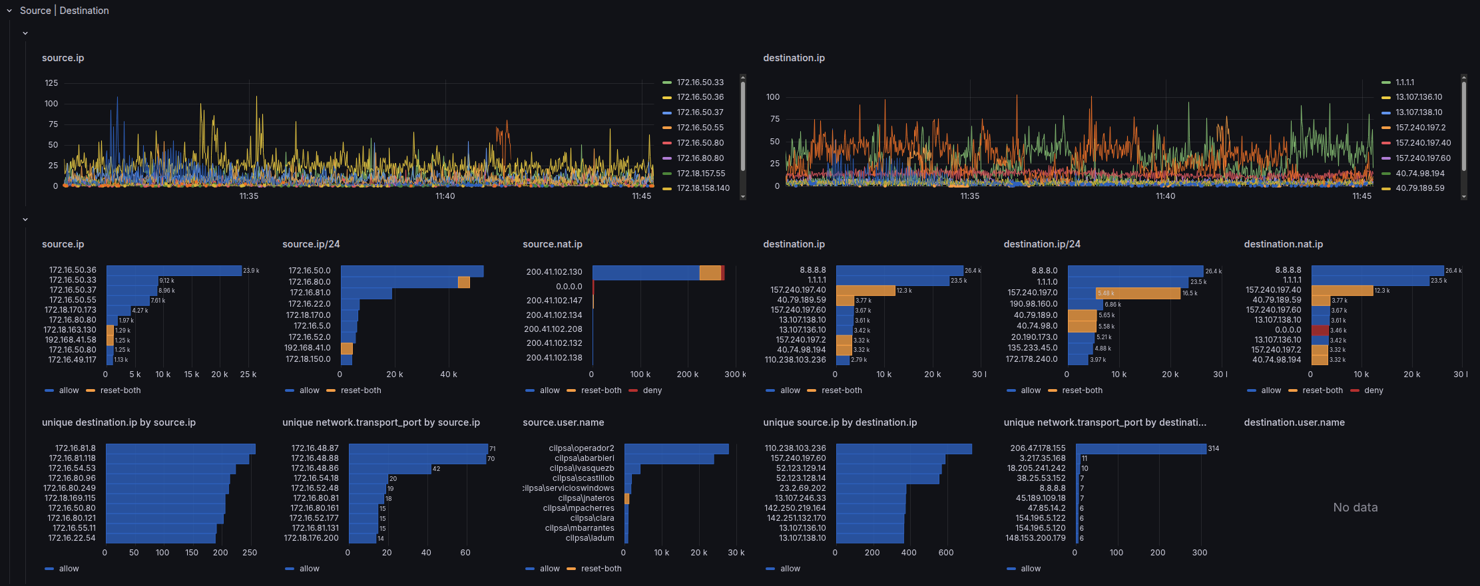Click the 206.47.178.155 bar in the transport_port chart
The width and height of the screenshot is (1480, 586).
1140,449
